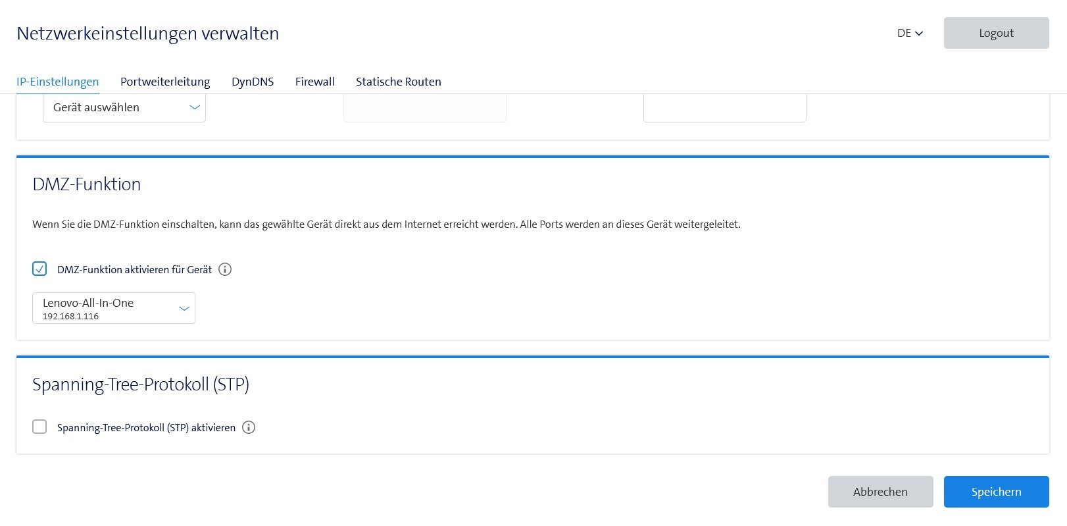Select the Statische Routen tab
Screen dimensions: 1067x526
[x=398, y=82]
